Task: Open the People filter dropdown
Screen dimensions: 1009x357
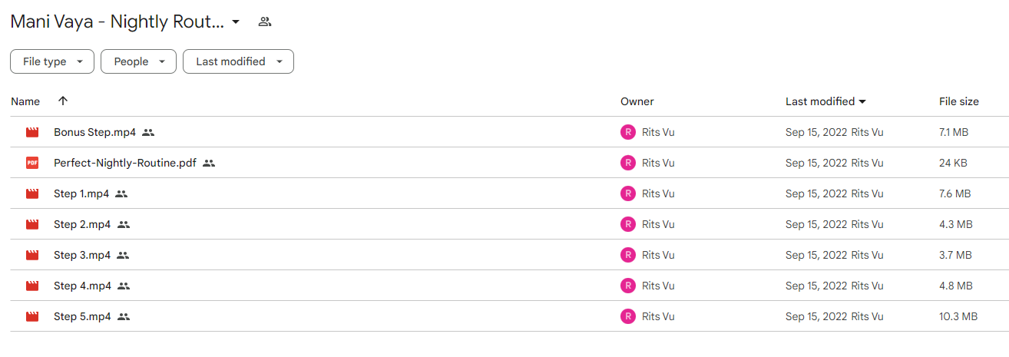Action: pyautogui.click(x=138, y=61)
